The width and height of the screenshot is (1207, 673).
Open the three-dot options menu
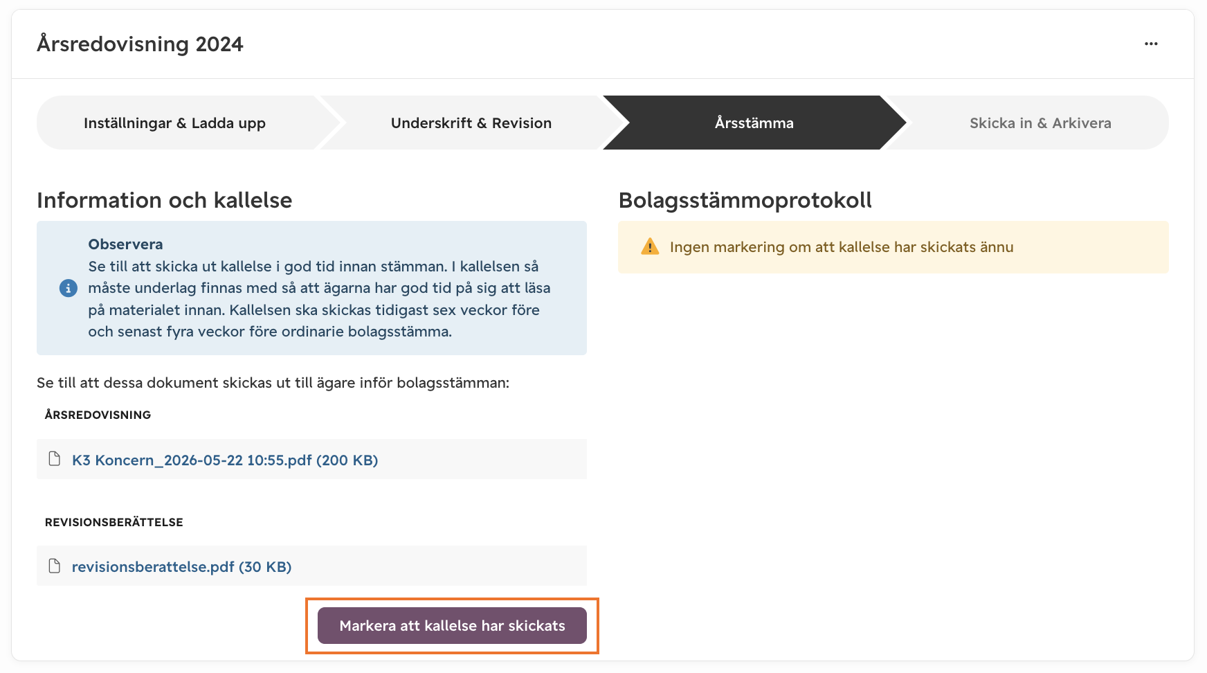point(1151,44)
